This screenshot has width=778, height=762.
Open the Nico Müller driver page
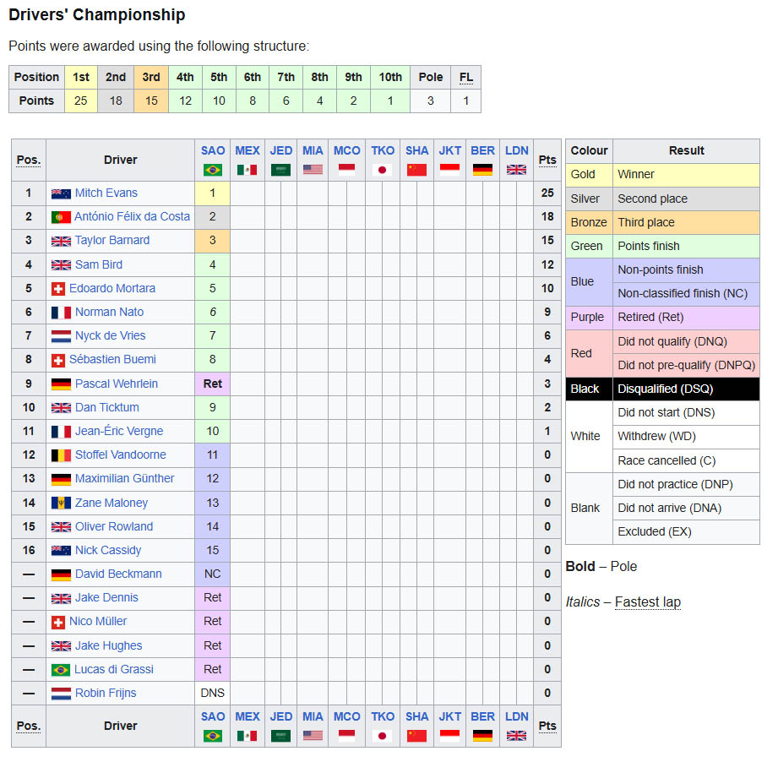coord(98,621)
